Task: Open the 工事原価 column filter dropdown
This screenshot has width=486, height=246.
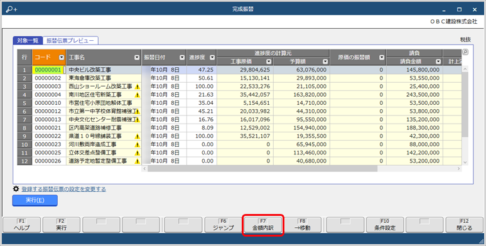Action: (269, 61)
